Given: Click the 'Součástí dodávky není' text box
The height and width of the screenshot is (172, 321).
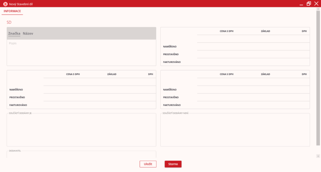Looking at the screenshot, I should [235, 130].
